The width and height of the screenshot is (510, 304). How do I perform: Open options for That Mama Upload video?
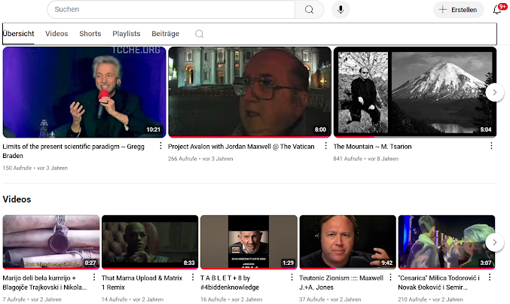[193, 278]
